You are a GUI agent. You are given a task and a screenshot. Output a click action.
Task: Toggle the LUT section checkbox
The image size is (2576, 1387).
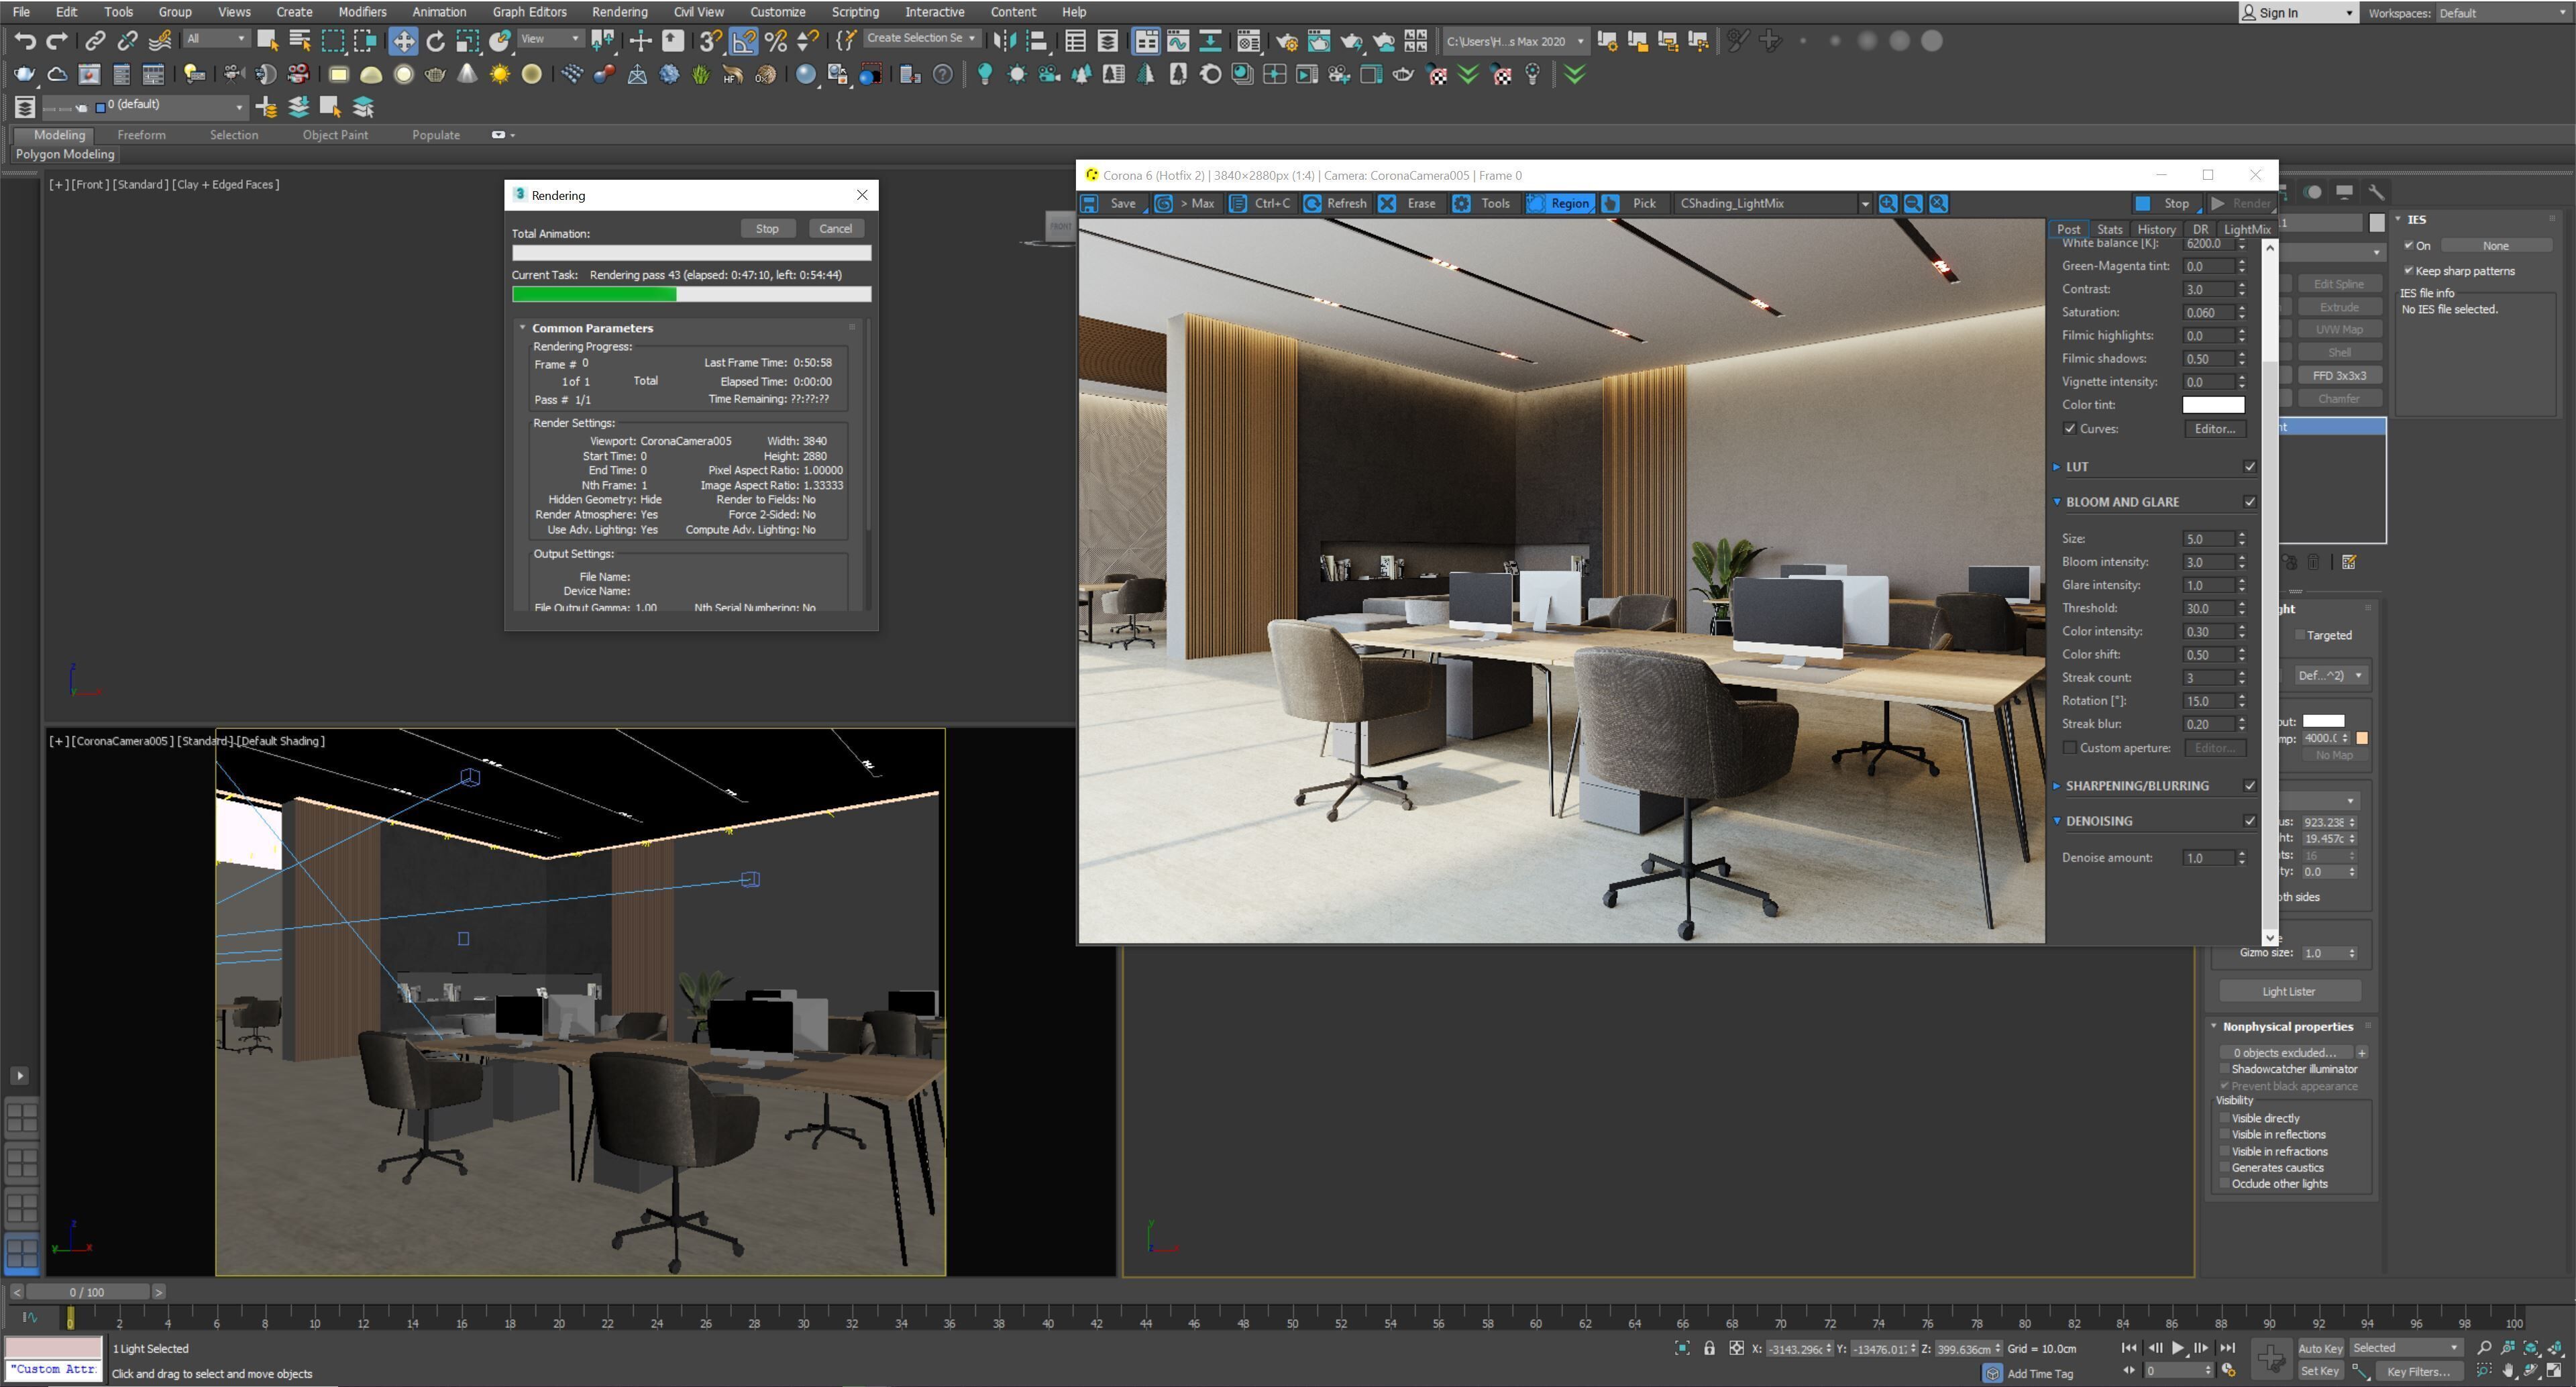point(2250,467)
